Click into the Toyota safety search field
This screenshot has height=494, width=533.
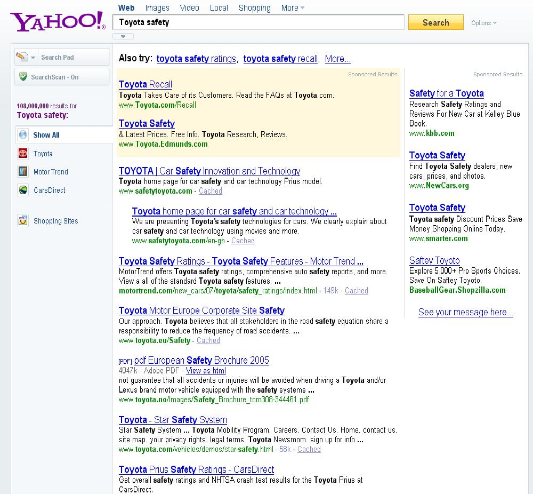coord(259,22)
